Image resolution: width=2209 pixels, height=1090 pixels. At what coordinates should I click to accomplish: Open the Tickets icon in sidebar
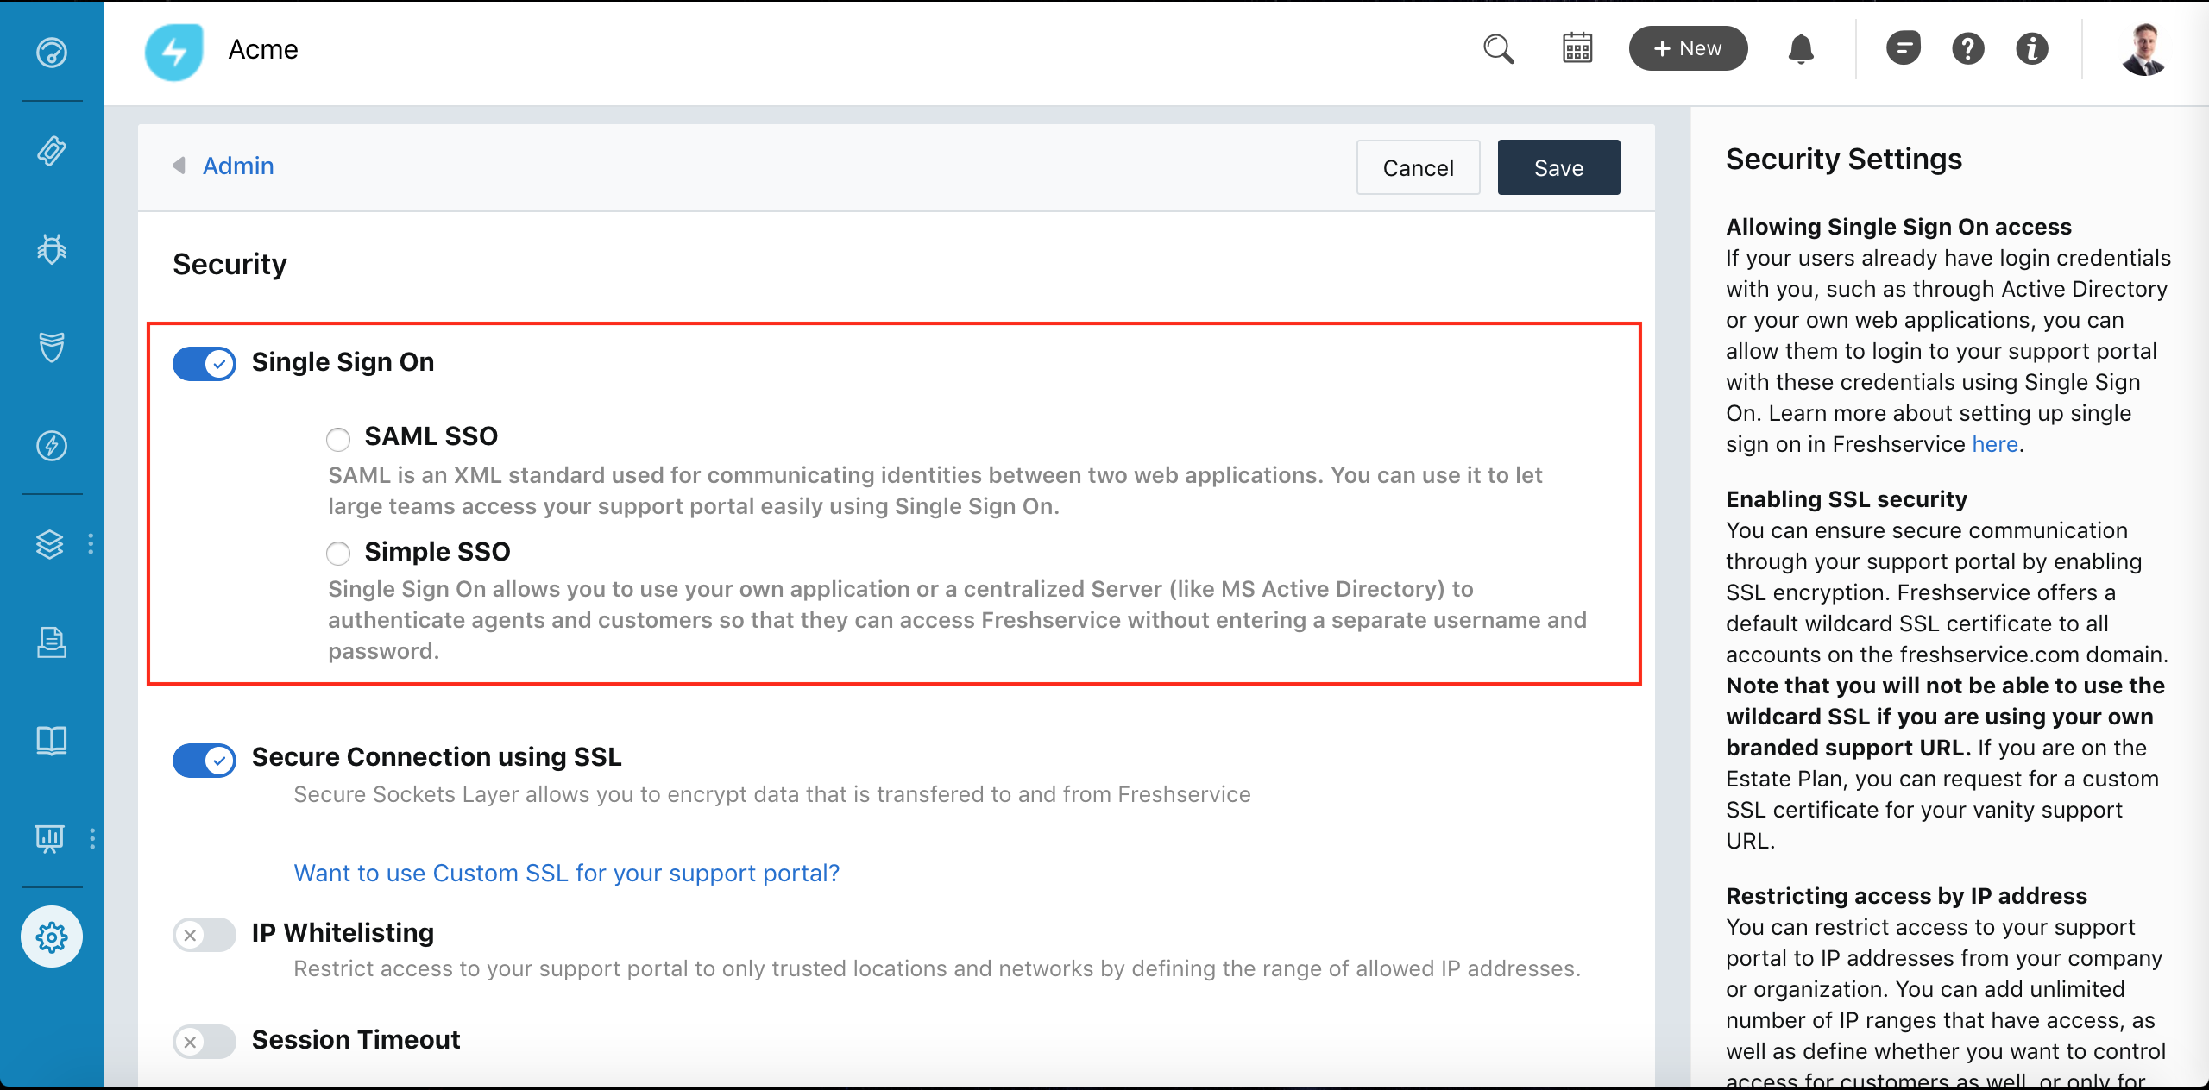pyautogui.click(x=52, y=151)
